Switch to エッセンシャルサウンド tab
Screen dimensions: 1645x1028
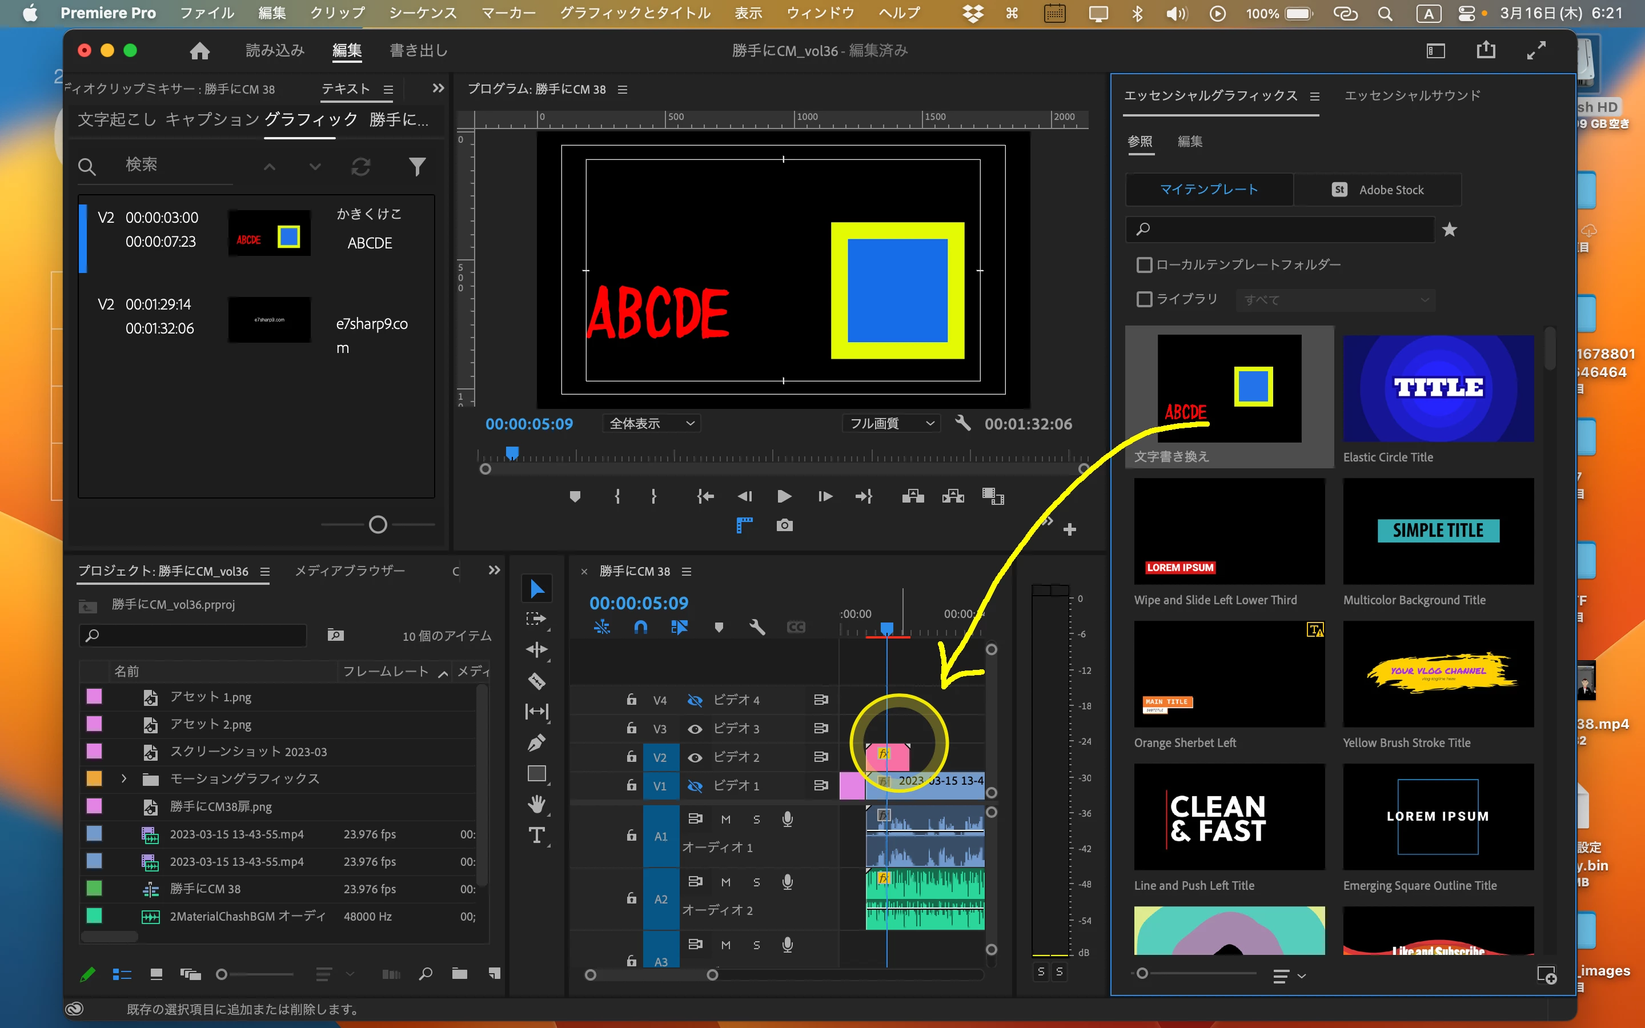tap(1412, 95)
